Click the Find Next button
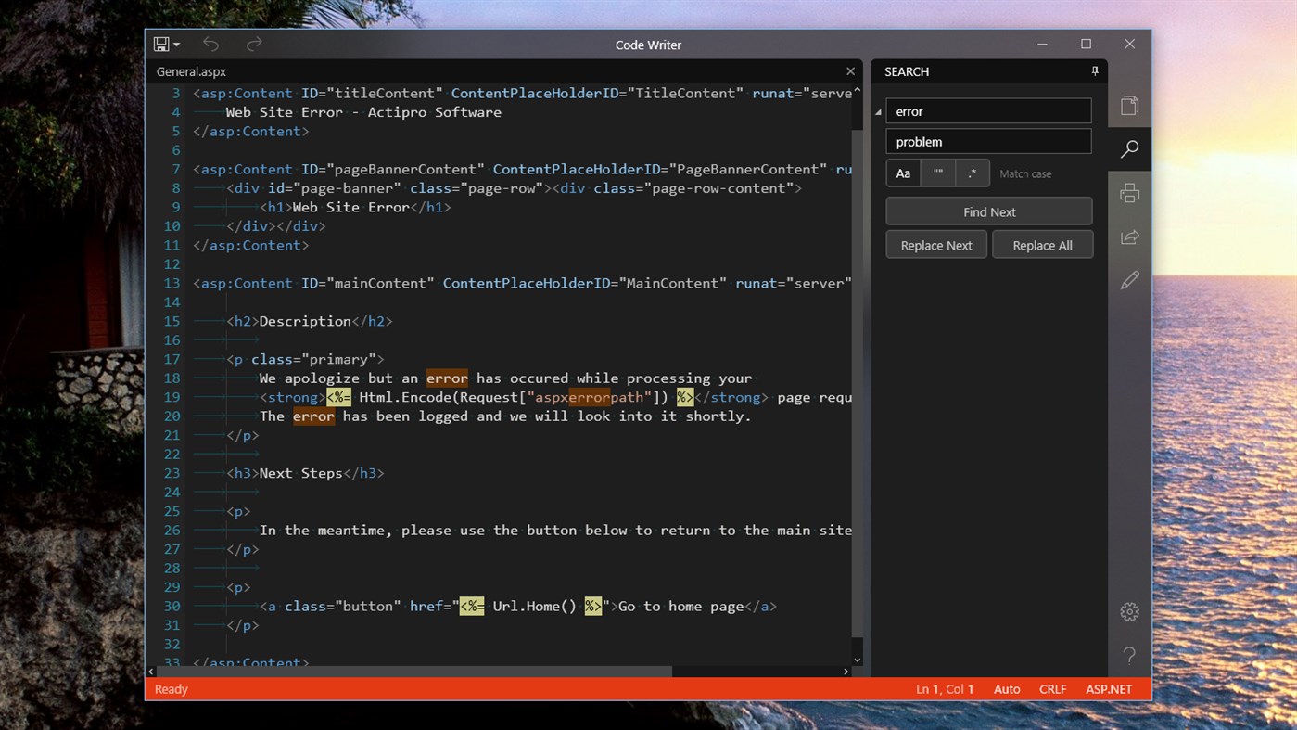The image size is (1297, 730). coord(988,211)
